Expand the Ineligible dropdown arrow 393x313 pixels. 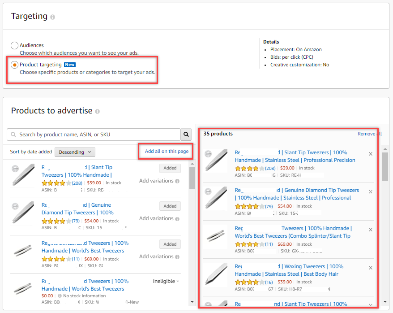coord(178,281)
